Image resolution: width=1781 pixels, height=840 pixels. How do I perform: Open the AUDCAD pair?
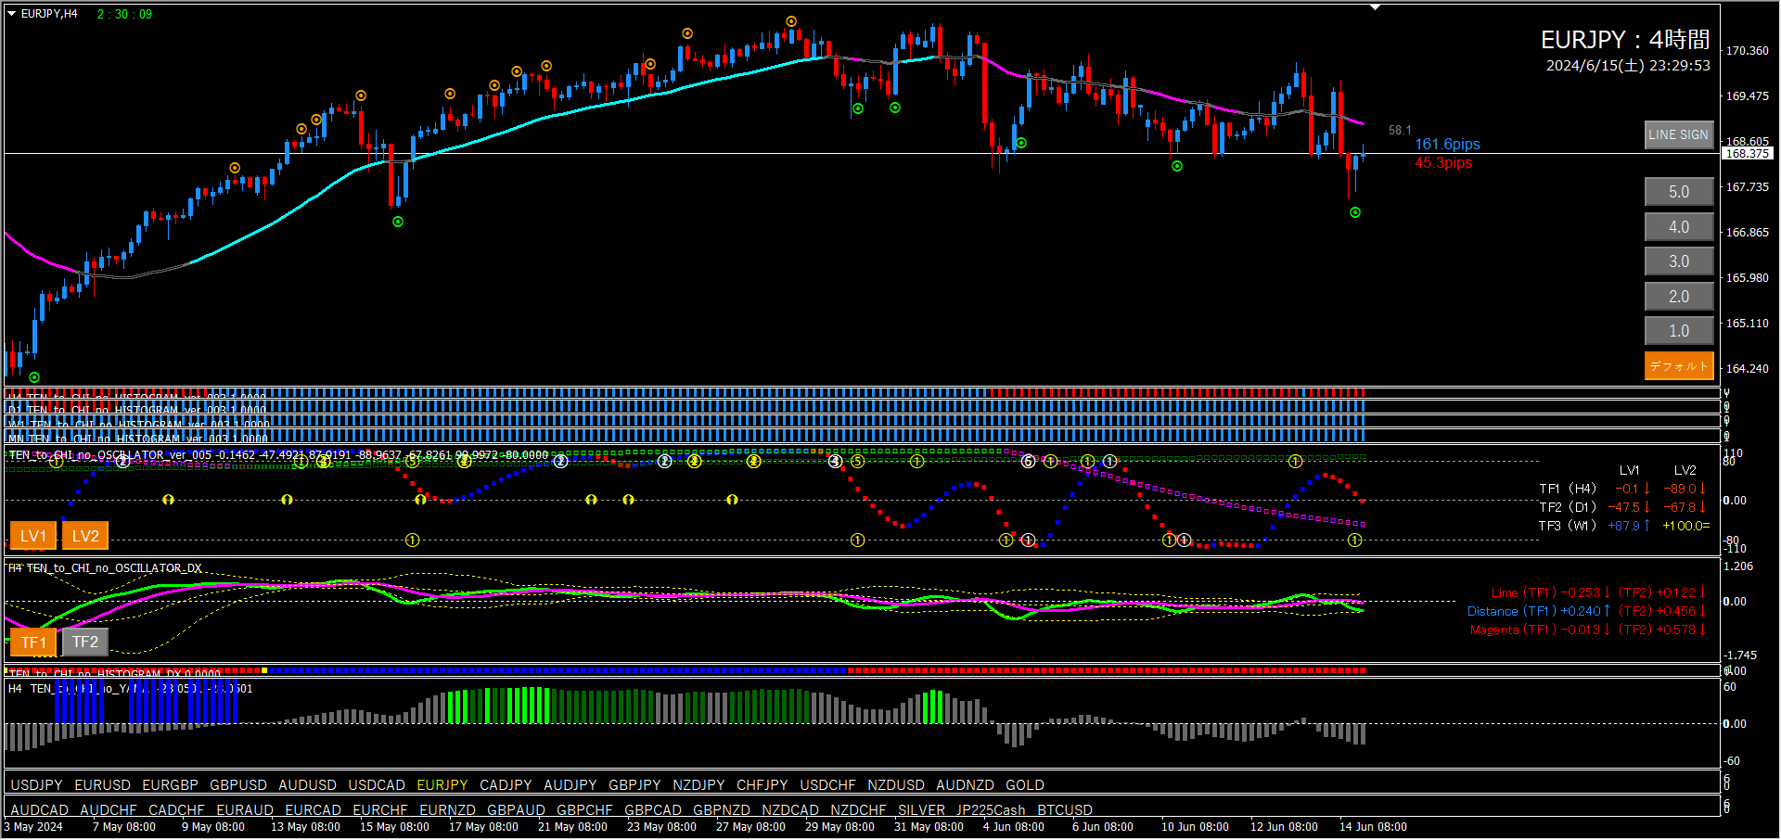click(x=39, y=810)
